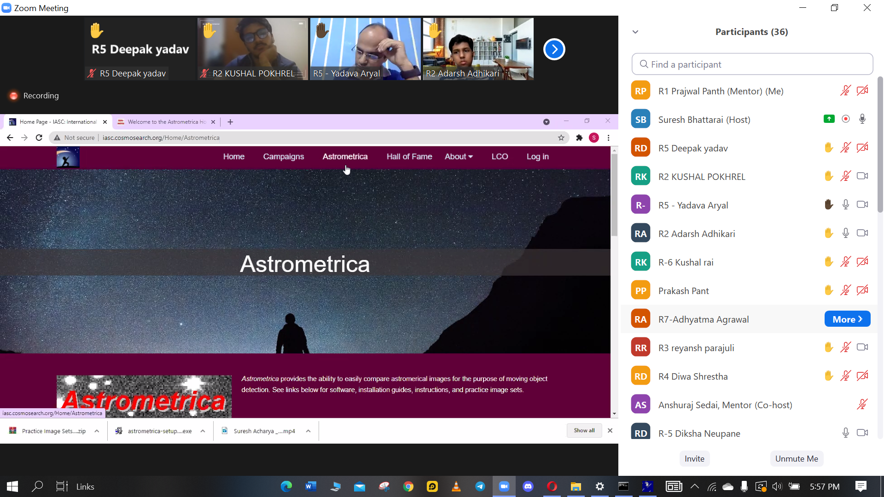
Task: Open the Chrome tab search dropdown
Action: (547, 122)
